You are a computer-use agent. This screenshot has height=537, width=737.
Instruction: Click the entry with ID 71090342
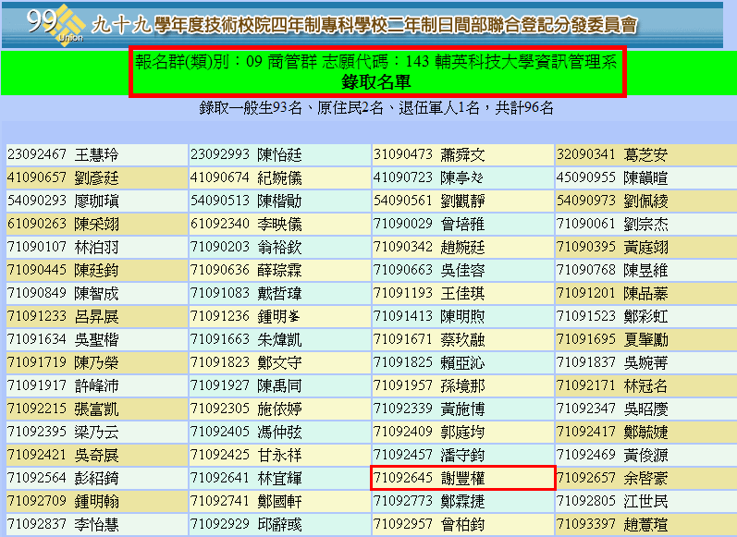(x=463, y=247)
